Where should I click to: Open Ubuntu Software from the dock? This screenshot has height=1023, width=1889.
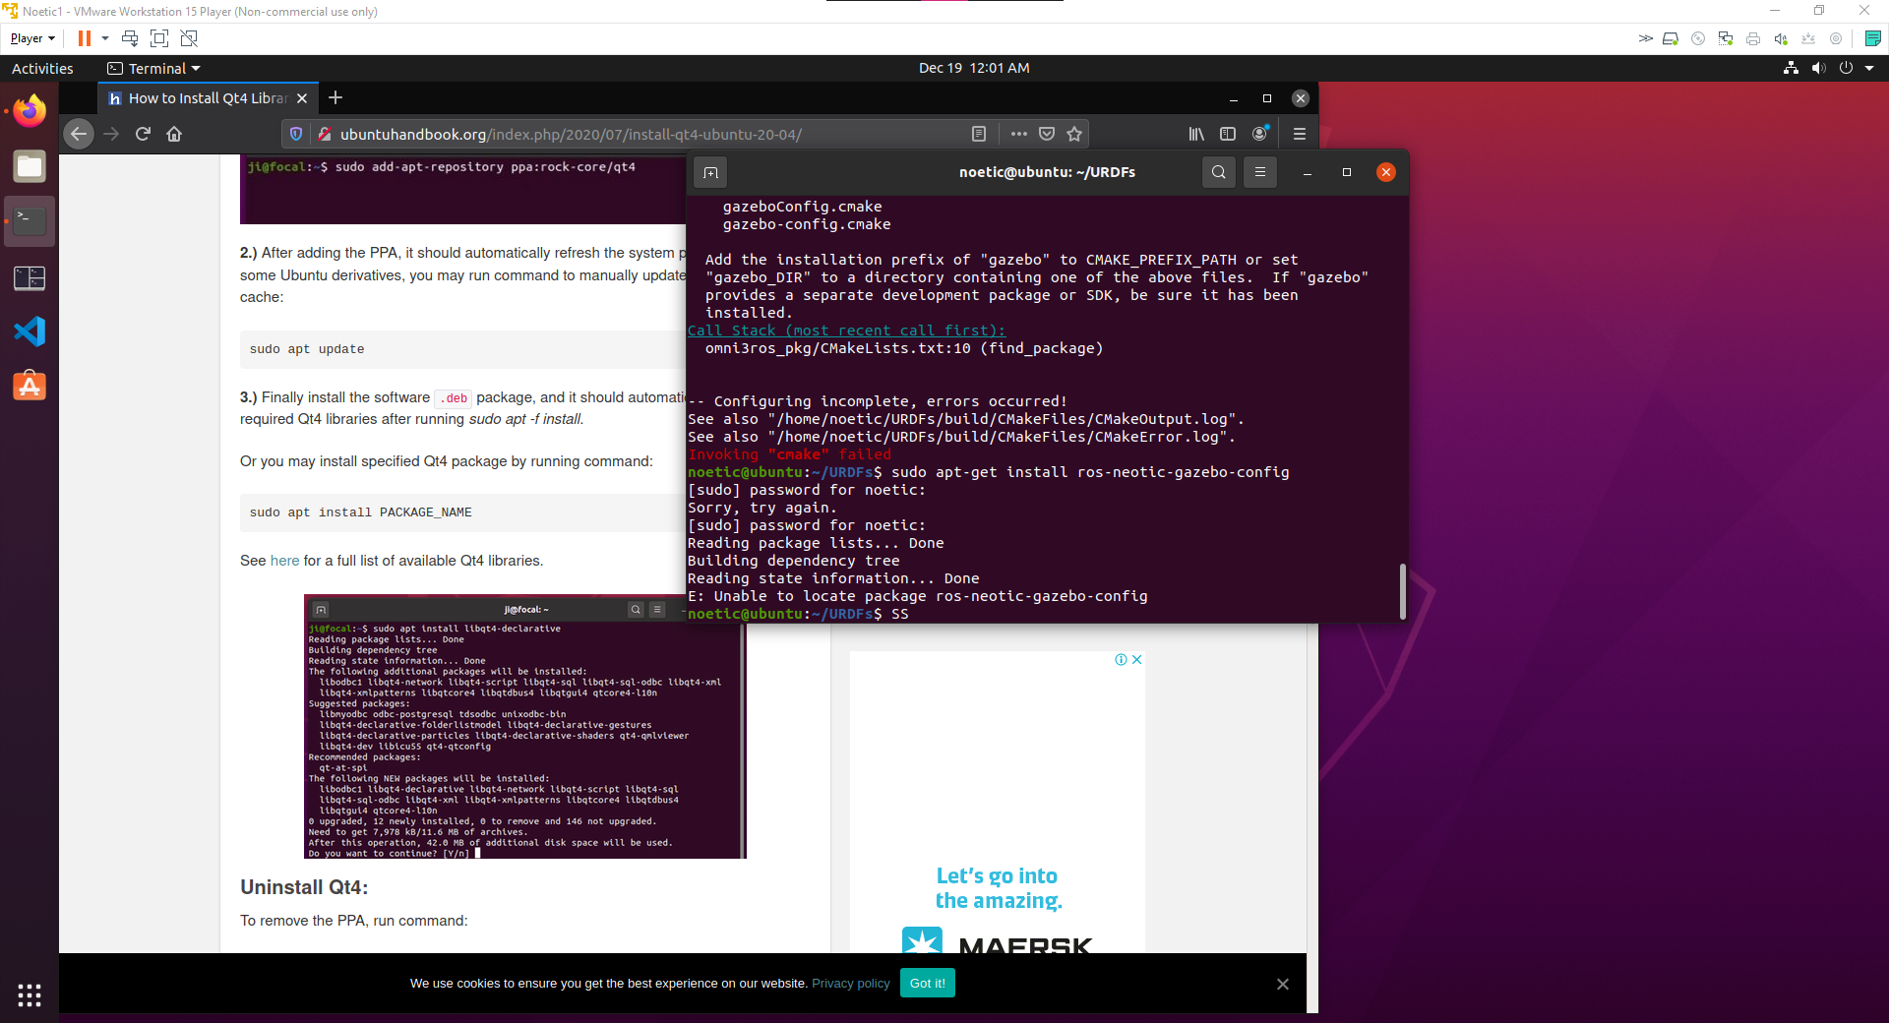(x=30, y=386)
